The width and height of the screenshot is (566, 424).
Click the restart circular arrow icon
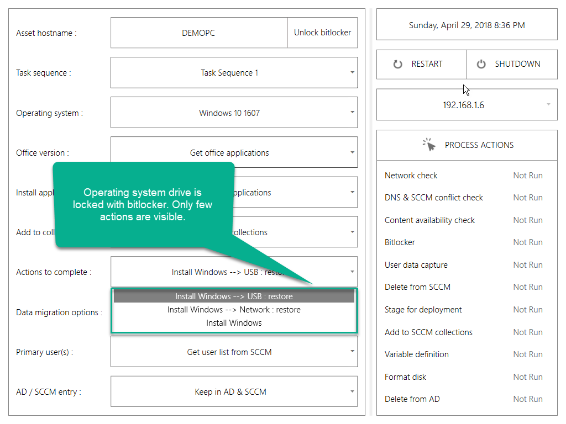tap(397, 64)
